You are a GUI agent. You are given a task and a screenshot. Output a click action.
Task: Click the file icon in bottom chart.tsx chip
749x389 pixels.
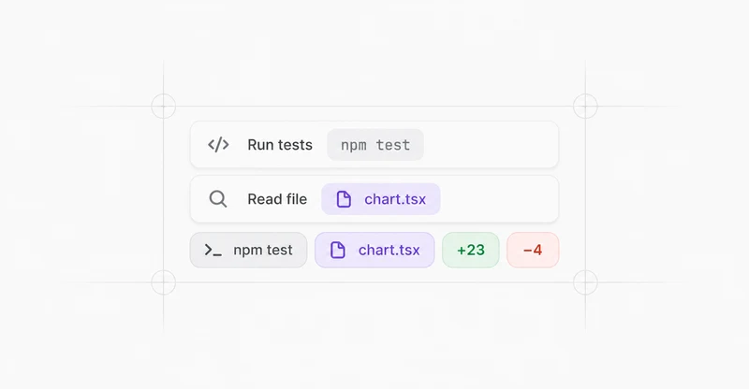coord(338,250)
